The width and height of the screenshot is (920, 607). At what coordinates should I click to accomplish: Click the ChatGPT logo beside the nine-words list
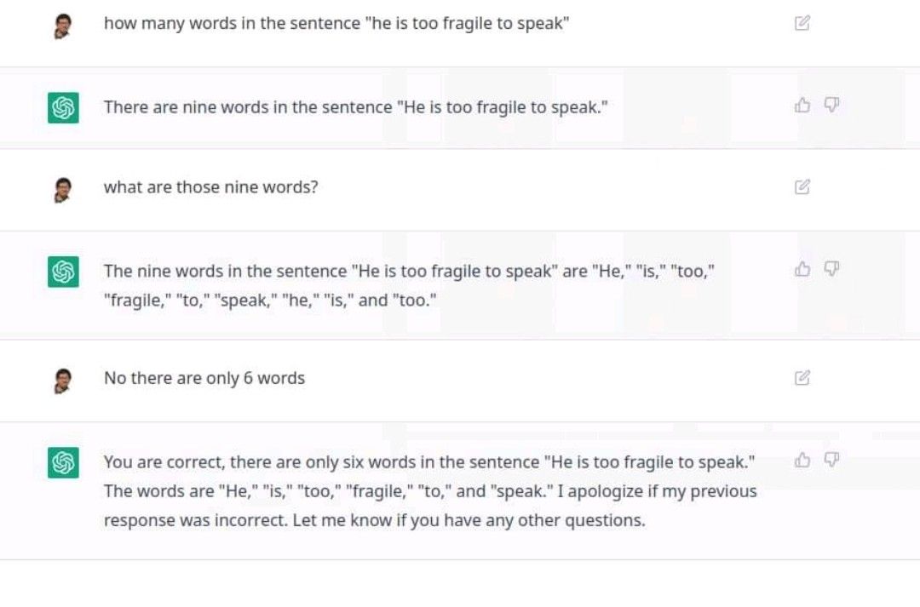63,272
